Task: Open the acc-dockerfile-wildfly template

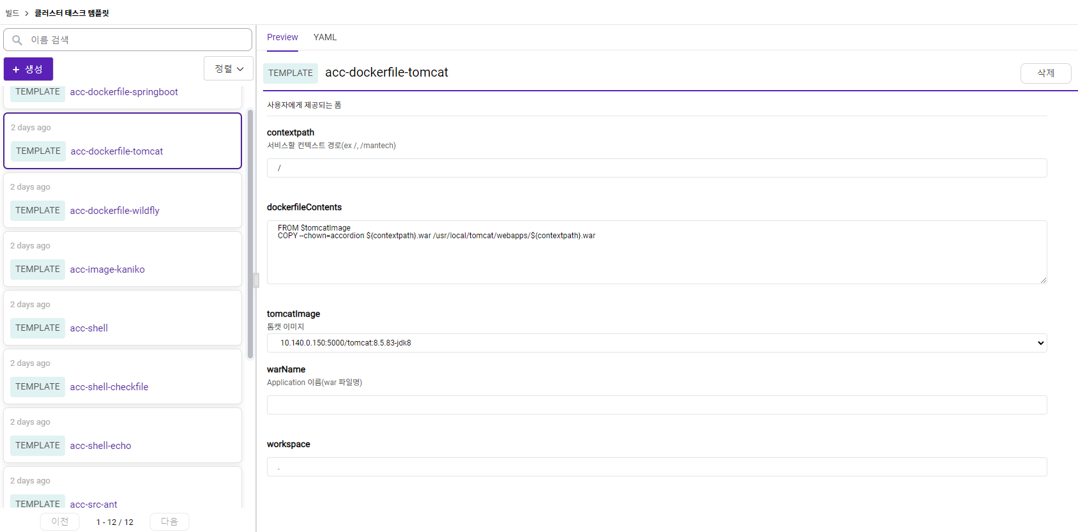Action: (x=115, y=211)
